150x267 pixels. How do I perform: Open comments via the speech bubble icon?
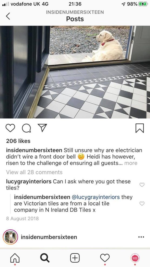26,128
